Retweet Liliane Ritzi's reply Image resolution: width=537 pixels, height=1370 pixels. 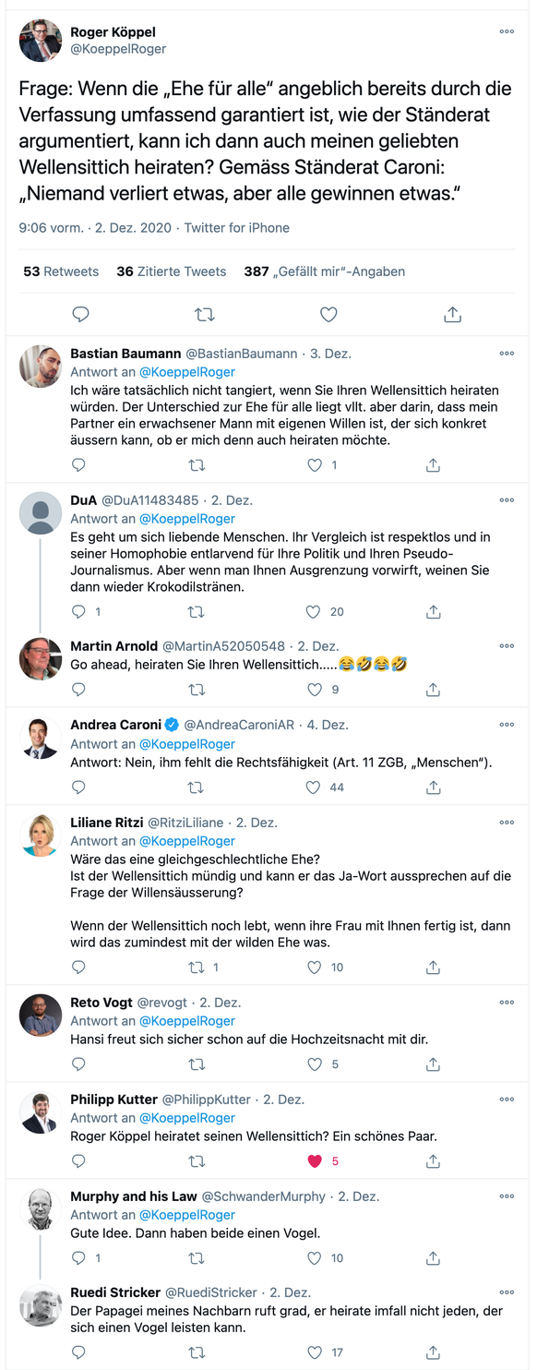coord(197,967)
